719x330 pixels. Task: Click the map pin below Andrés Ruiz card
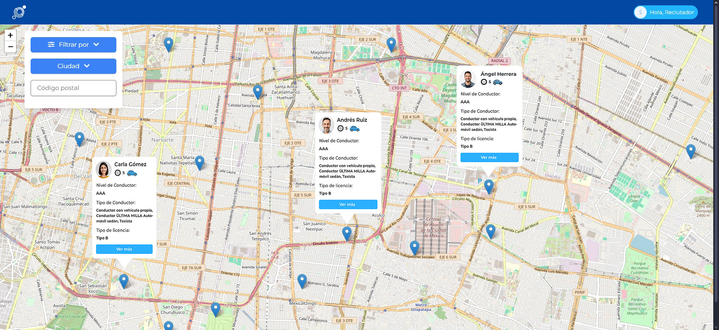347,233
